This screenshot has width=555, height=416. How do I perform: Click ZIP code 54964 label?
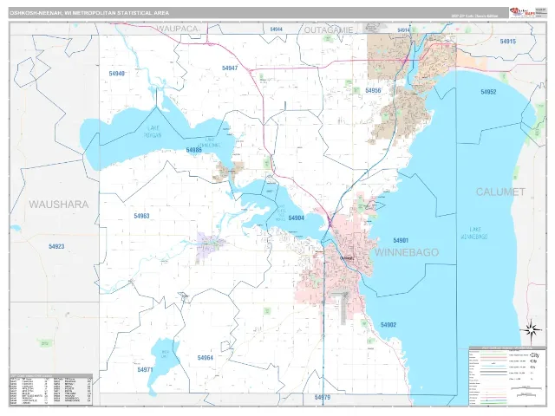point(206,358)
